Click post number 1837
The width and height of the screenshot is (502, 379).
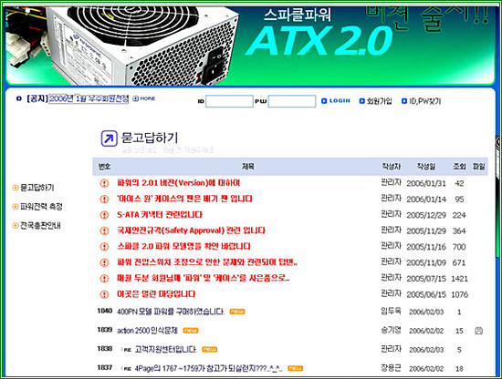(105, 367)
